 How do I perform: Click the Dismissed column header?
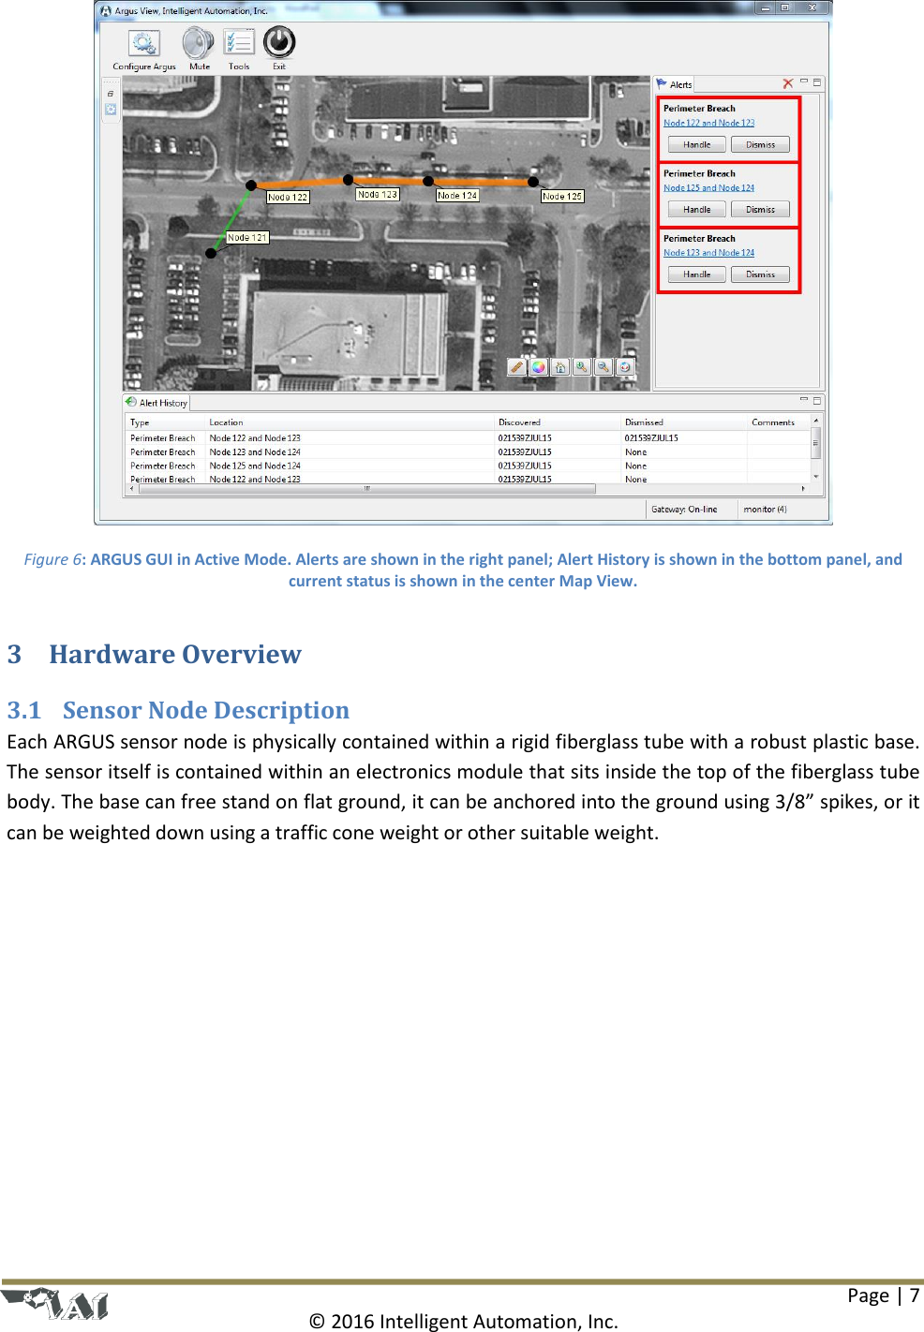click(685, 422)
